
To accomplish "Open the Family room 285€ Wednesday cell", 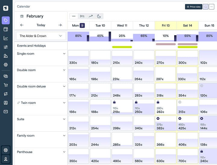I will point(122,140).
